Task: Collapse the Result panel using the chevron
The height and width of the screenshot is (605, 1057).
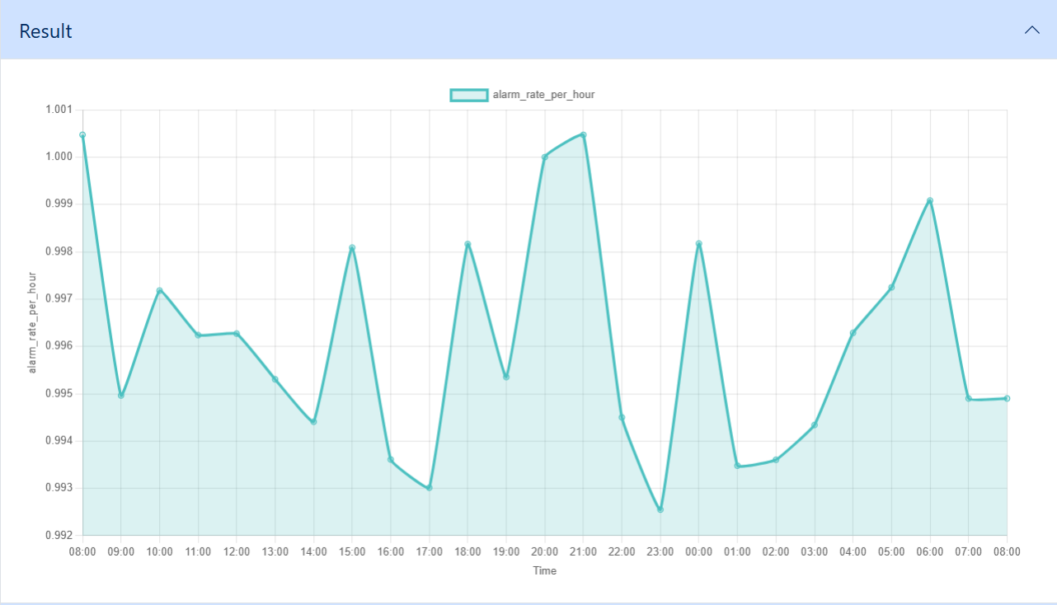Action: [x=1031, y=30]
